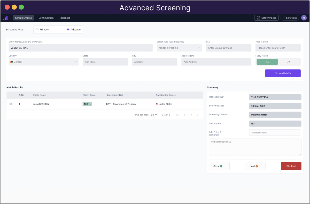The width and height of the screenshot is (310, 204).
Task: Go to last page using pagination icon
Action: coord(198,115)
